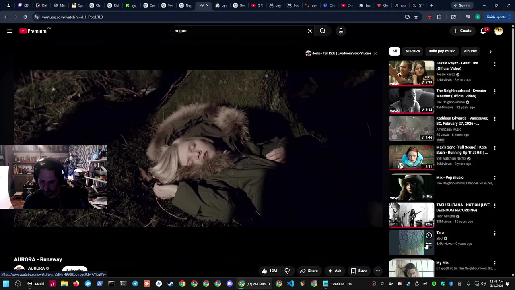Open options for Tash Sultana video

click(495, 205)
